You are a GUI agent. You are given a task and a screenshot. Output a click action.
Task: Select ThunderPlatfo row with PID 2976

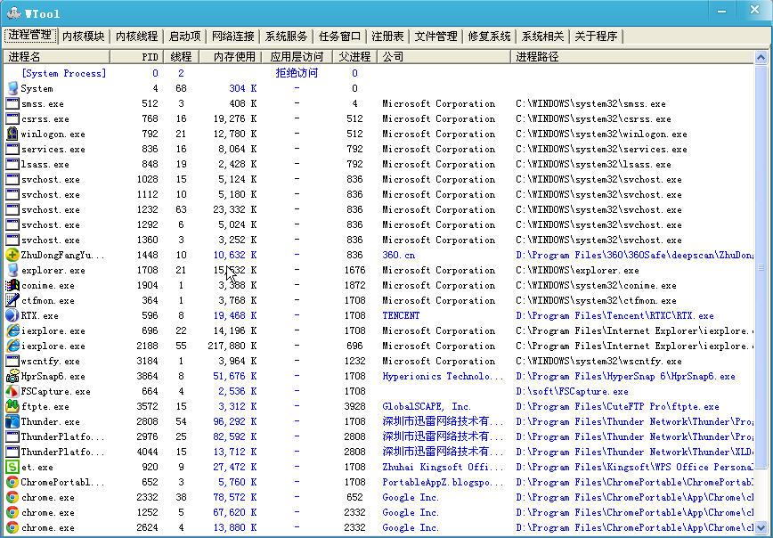coord(378,437)
